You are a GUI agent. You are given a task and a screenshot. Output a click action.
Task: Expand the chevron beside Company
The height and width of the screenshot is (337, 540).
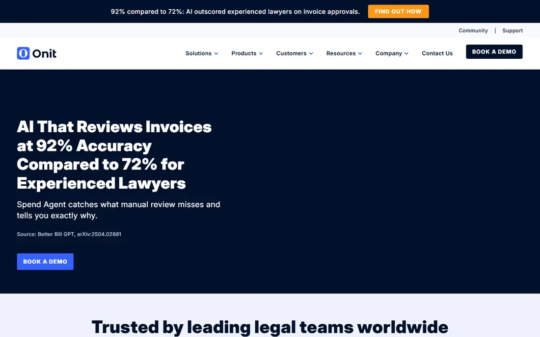[x=406, y=53]
